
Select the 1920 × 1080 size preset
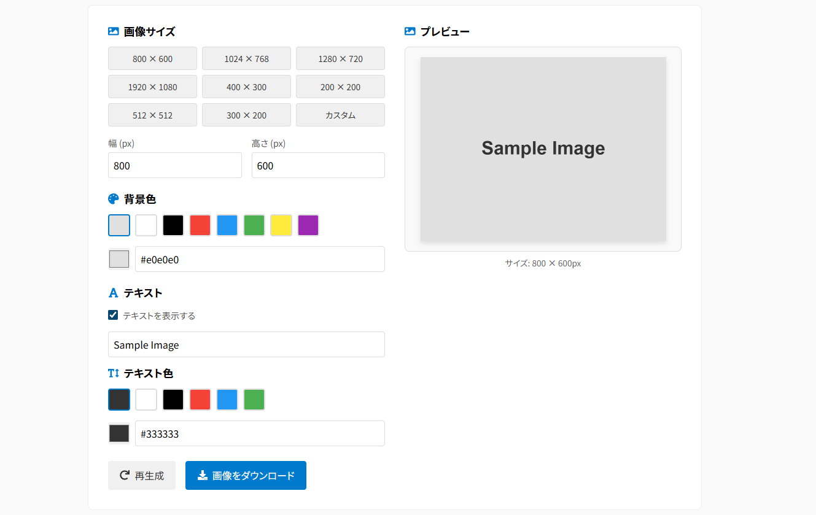click(152, 87)
